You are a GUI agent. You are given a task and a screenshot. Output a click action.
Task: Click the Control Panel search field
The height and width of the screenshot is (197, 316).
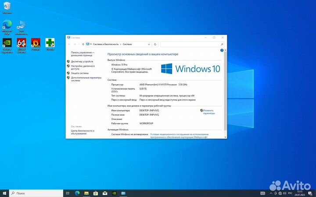pos(193,44)
